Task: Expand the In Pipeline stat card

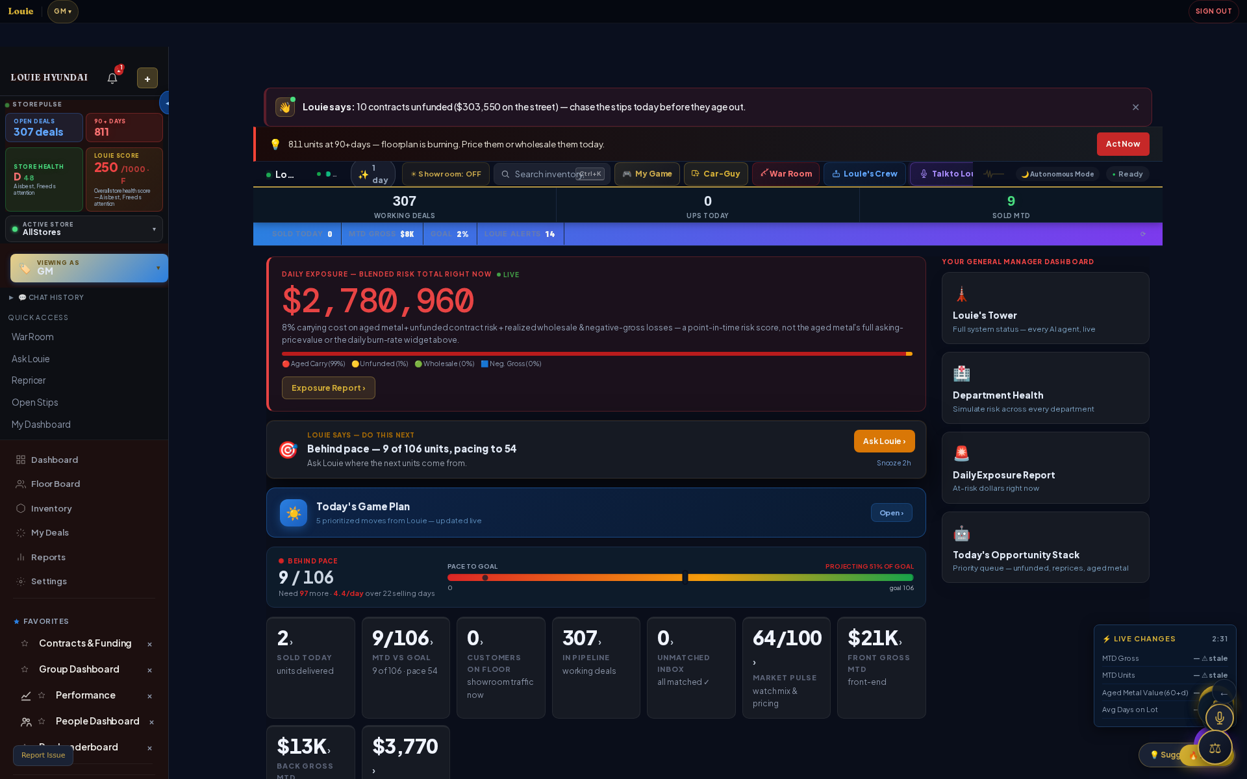Action: pos(596,667)
